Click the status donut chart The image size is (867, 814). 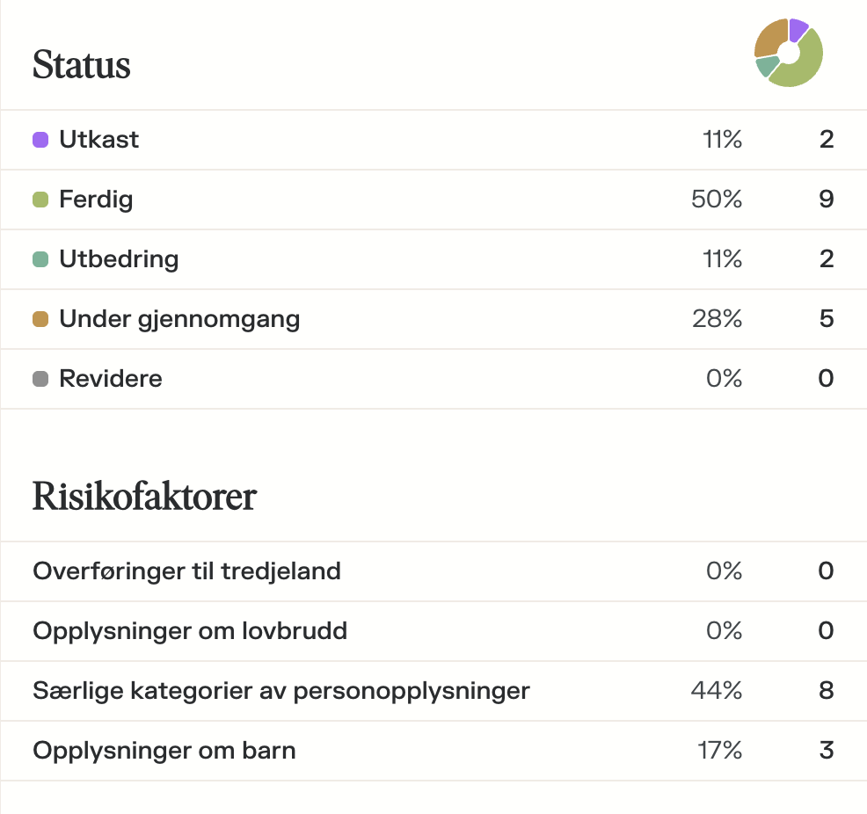pos(789,53)
